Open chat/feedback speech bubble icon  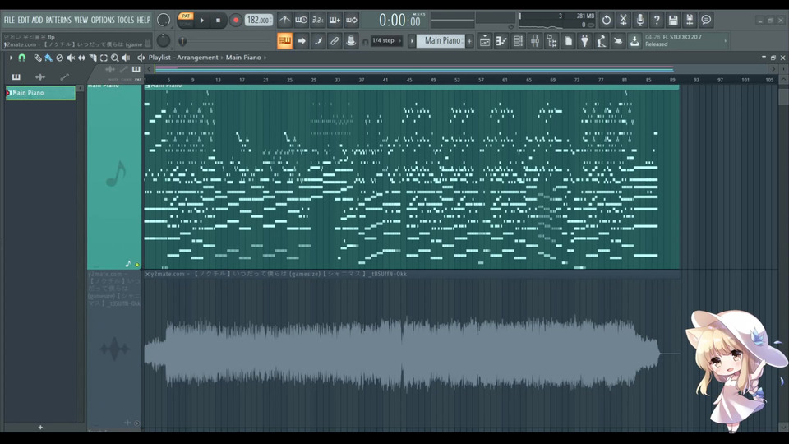pyautogui.click(x=707, y=20)
